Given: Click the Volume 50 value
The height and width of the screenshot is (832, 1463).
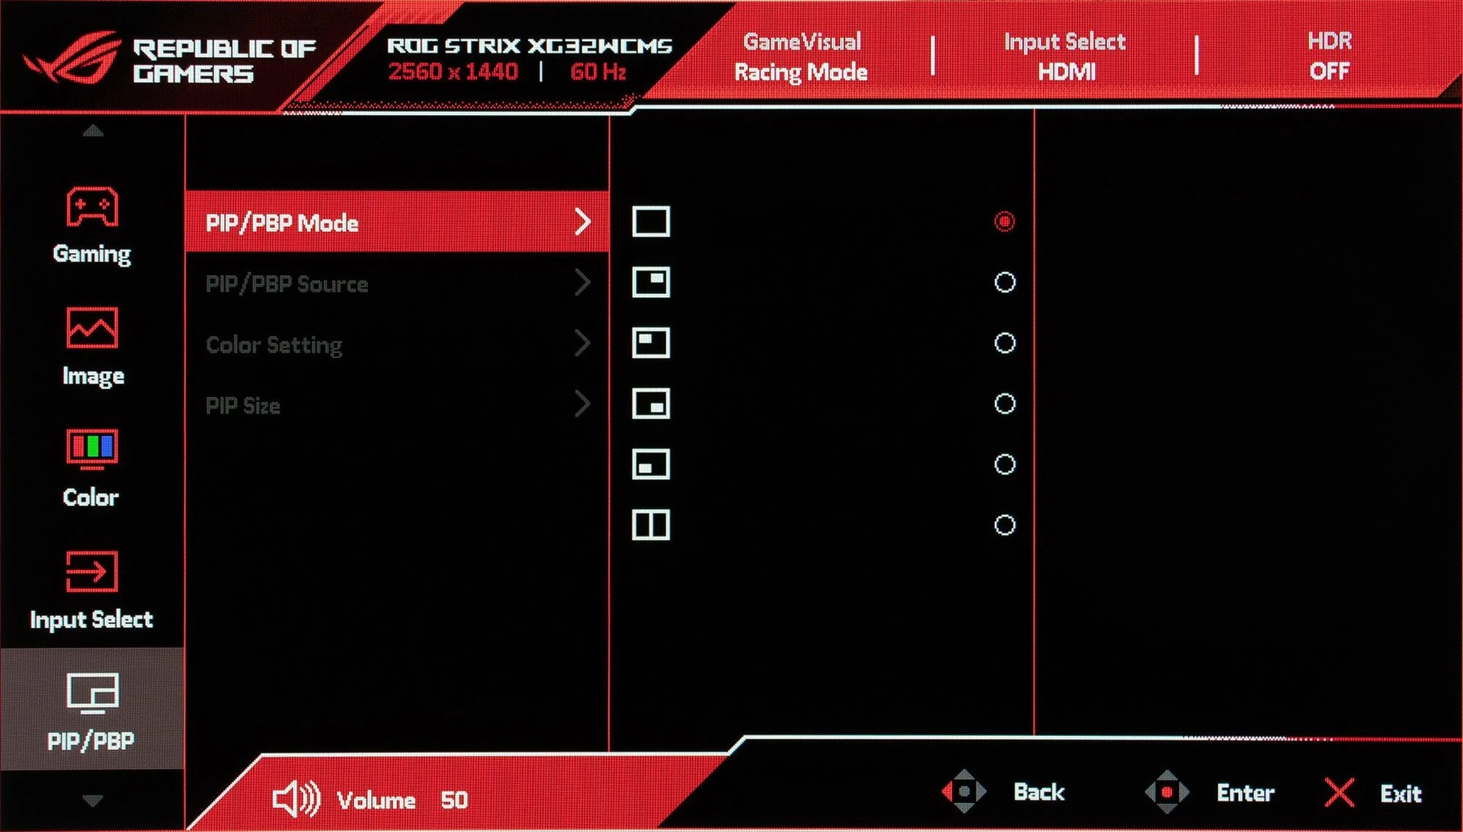Looking at the screenshot, I should (454, 800).
